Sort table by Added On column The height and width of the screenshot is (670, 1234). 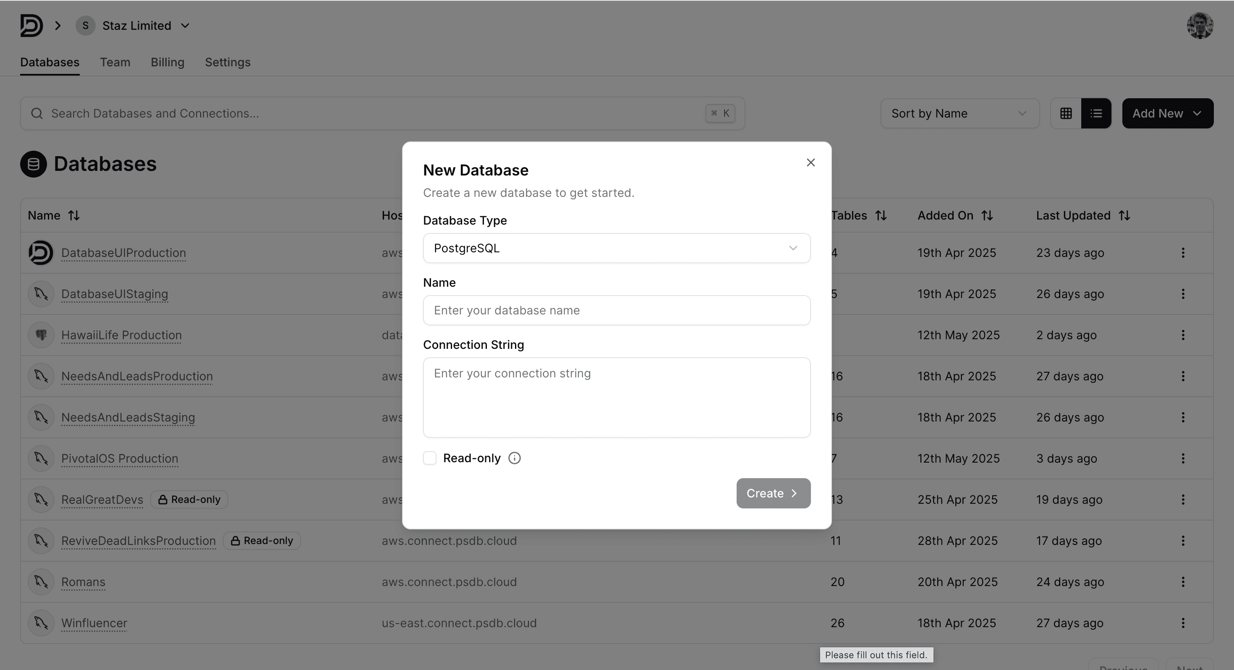(987, 216)
